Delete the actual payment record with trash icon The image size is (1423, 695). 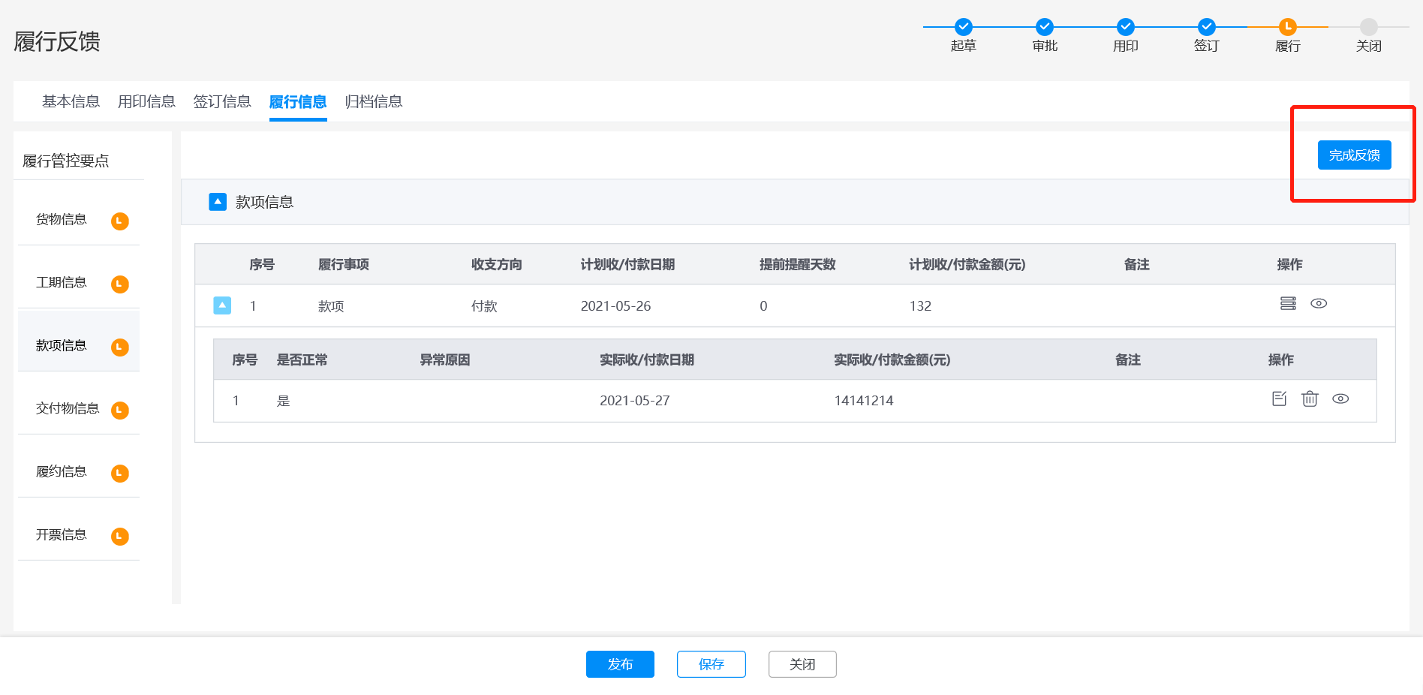point(1310,399)
